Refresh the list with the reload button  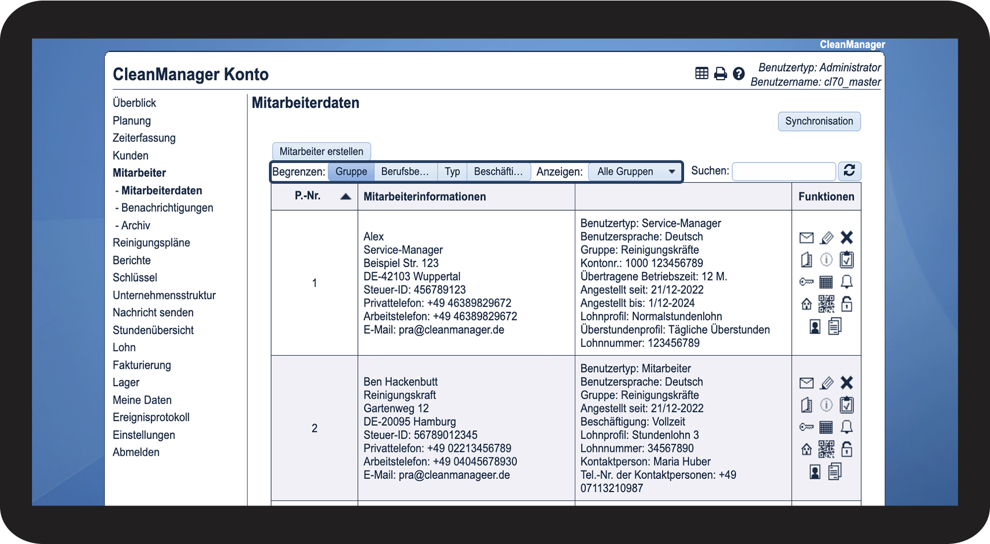[849, 171]
